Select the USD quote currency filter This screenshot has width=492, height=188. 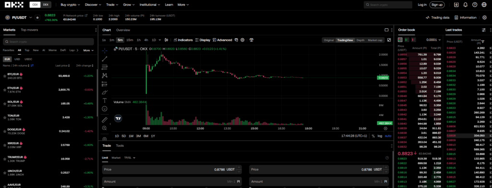click(17, 59)
